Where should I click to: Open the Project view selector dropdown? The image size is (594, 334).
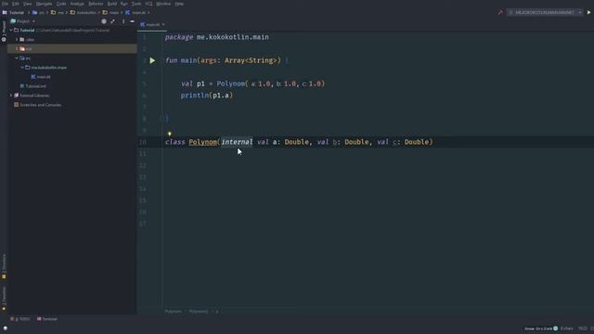[x=22, y=21]
